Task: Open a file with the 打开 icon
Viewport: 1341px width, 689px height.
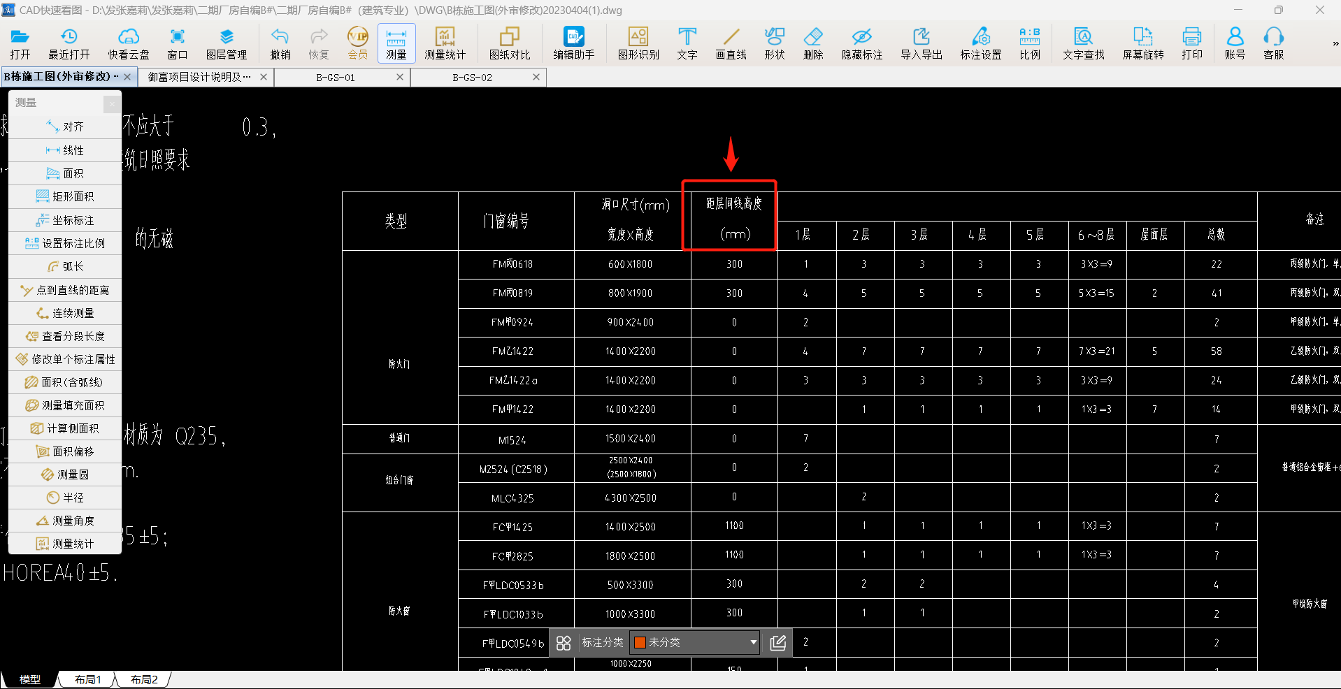Action: tap(20, 43)
